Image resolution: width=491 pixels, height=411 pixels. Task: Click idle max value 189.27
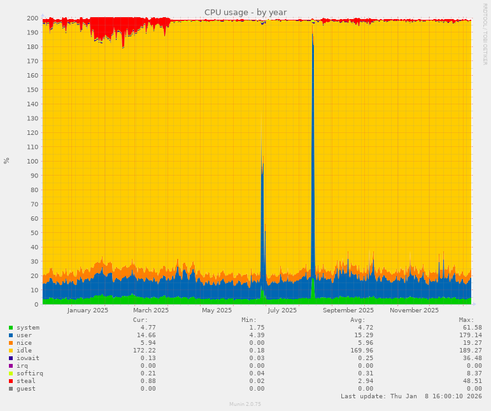pyautogui.click(x=471, y=351)
